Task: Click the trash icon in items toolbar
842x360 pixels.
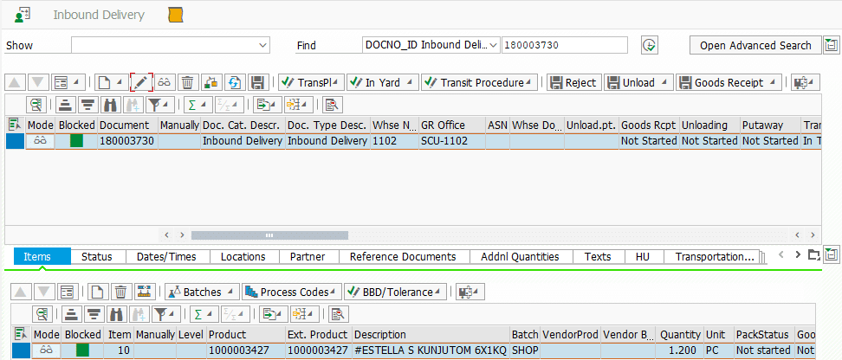Action: 121,292
